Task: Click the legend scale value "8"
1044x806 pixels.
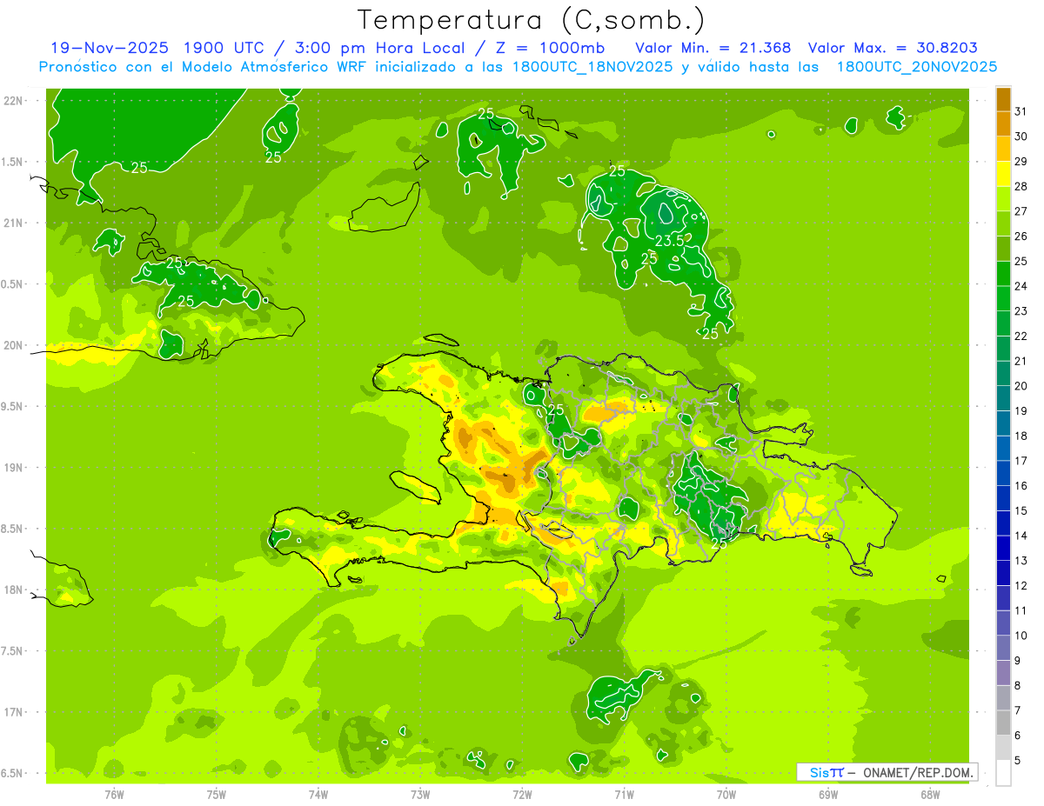Action: (1018, 686)
